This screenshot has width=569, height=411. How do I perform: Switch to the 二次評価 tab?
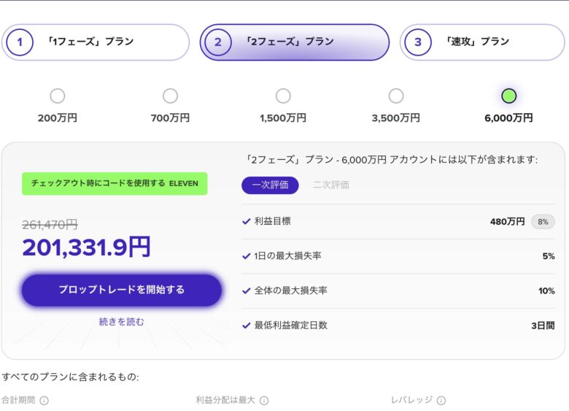point(330,185)
